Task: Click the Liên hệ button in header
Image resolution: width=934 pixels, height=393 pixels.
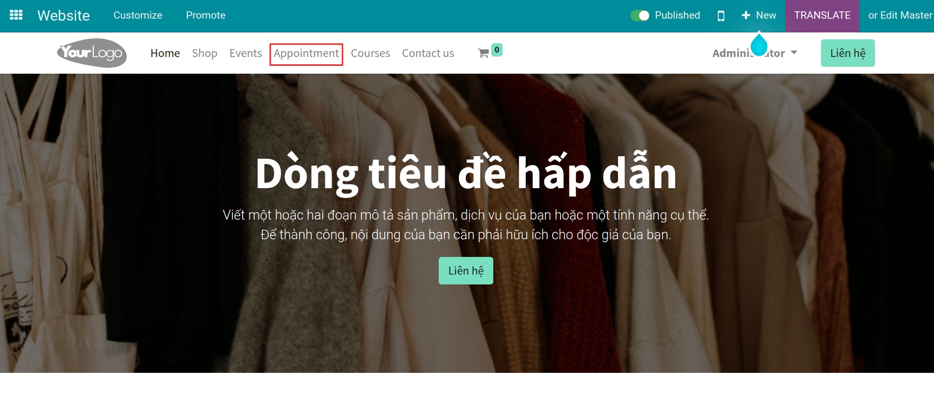Action: pos(848,53)
